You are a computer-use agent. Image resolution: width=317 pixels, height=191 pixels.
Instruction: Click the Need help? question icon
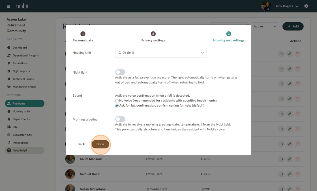tap(9, 150)
